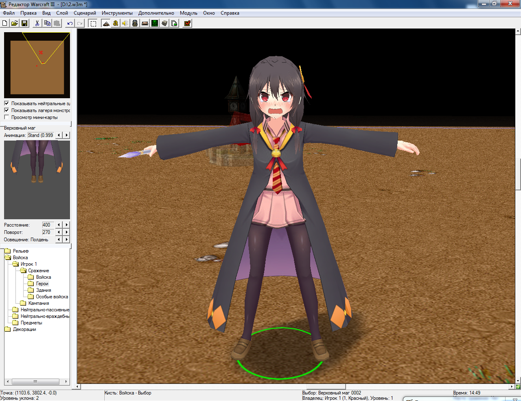
Task: Open the Сценарий menu
Action: [x=85, y=13]
